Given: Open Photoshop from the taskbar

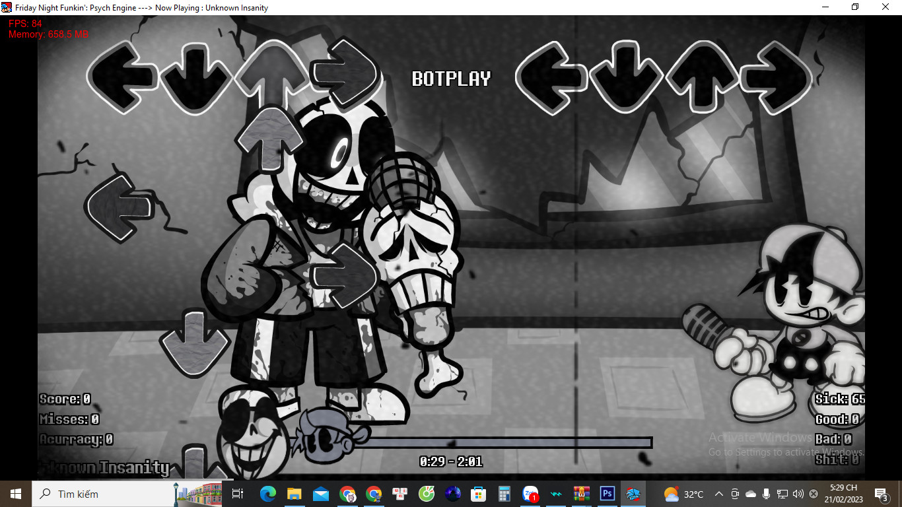Looking at the screenshot, I should pos(607,494).
